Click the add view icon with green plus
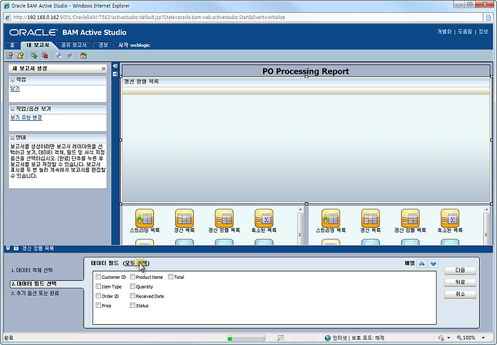This screenshot has width=497, height=345. click(x=34, y=55)
